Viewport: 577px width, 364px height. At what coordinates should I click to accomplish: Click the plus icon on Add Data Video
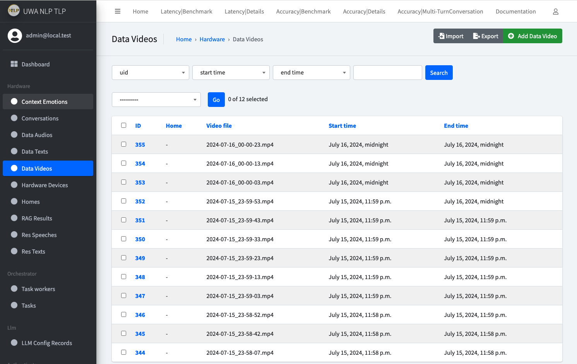tap(511, 36)
